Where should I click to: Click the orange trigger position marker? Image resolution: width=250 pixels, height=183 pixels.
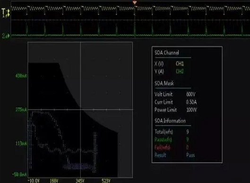(135, 2)
